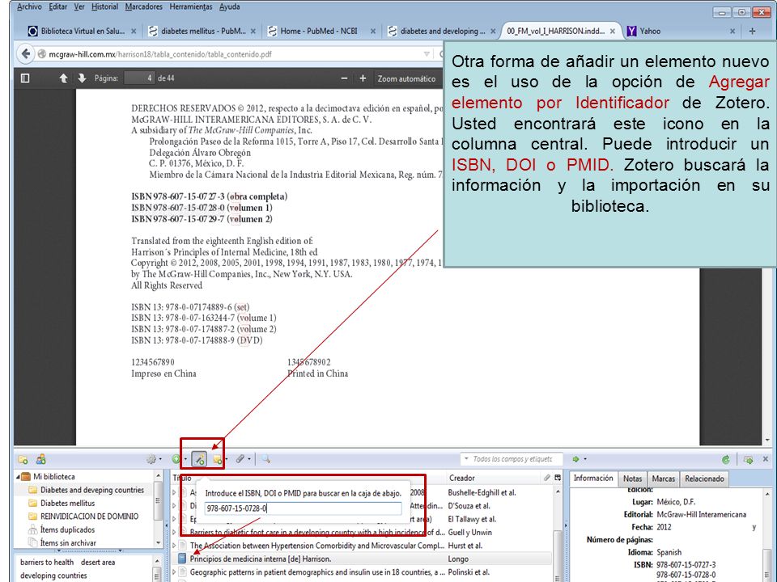Switch to diabetes and developing tab
The image size is (777, 582).
click(x=442, y=32)
